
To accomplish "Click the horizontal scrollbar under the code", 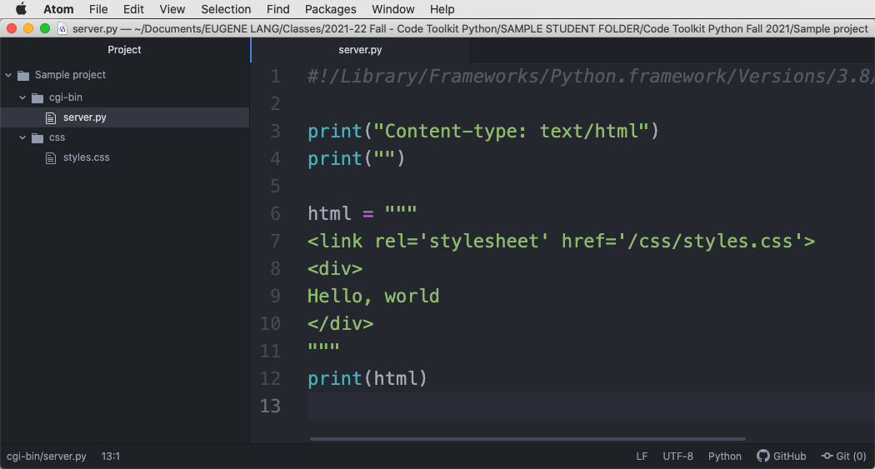I will click(527, 438).
